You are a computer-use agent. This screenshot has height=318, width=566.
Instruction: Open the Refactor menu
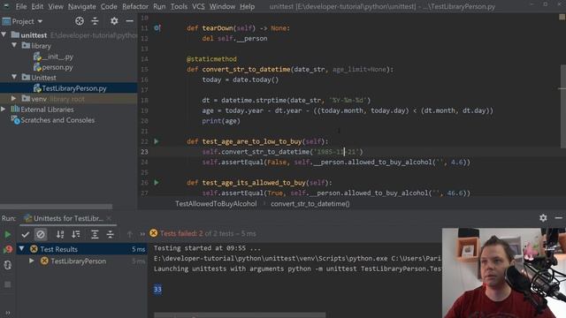(x=135, y=6)
